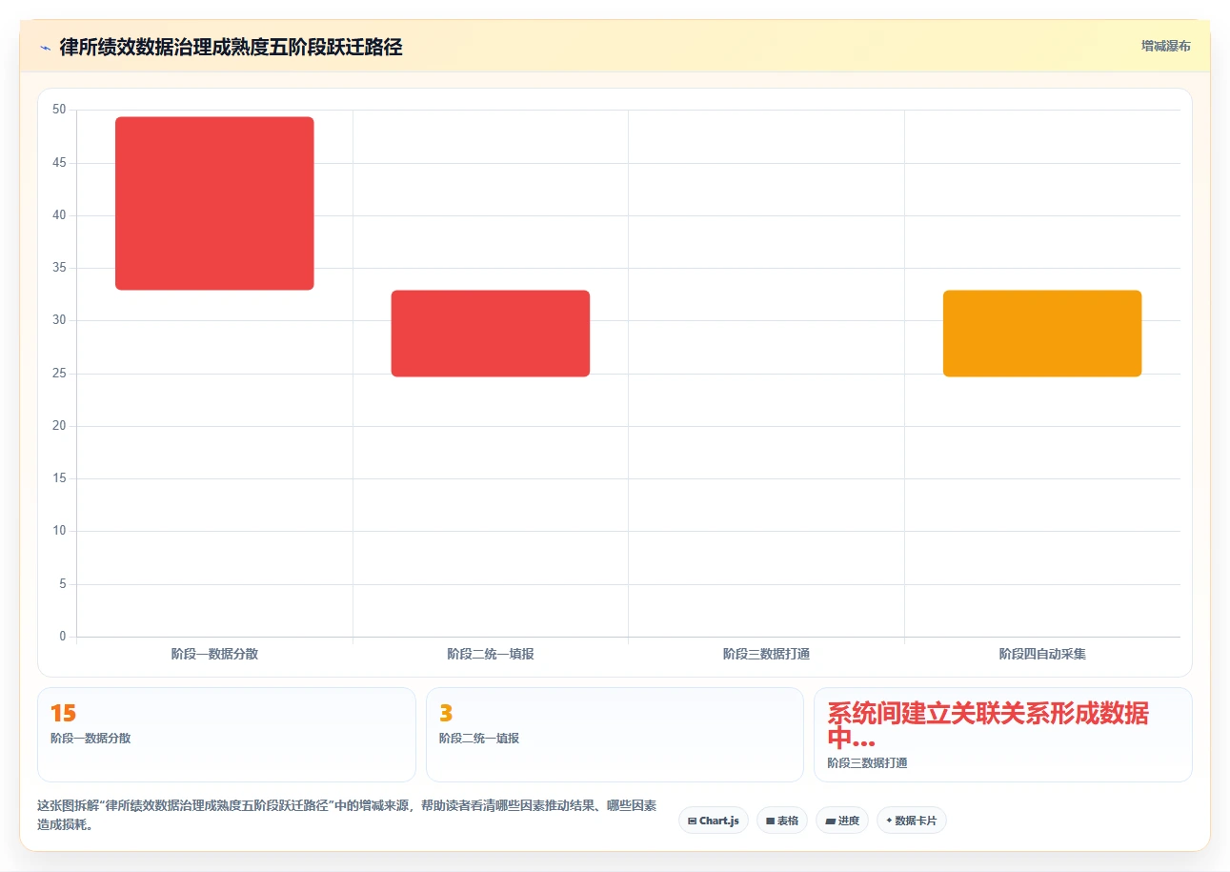The height and width of the screenshot is (872, 1230).
Task: Open the card showing value 15
Action: (x=227, y=735)
